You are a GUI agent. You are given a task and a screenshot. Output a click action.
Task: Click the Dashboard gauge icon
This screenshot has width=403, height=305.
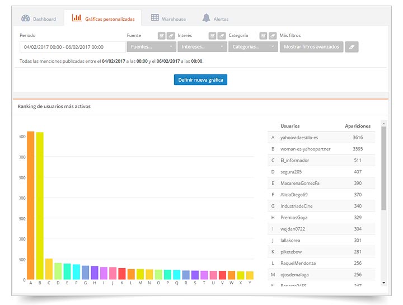point(25,18)
